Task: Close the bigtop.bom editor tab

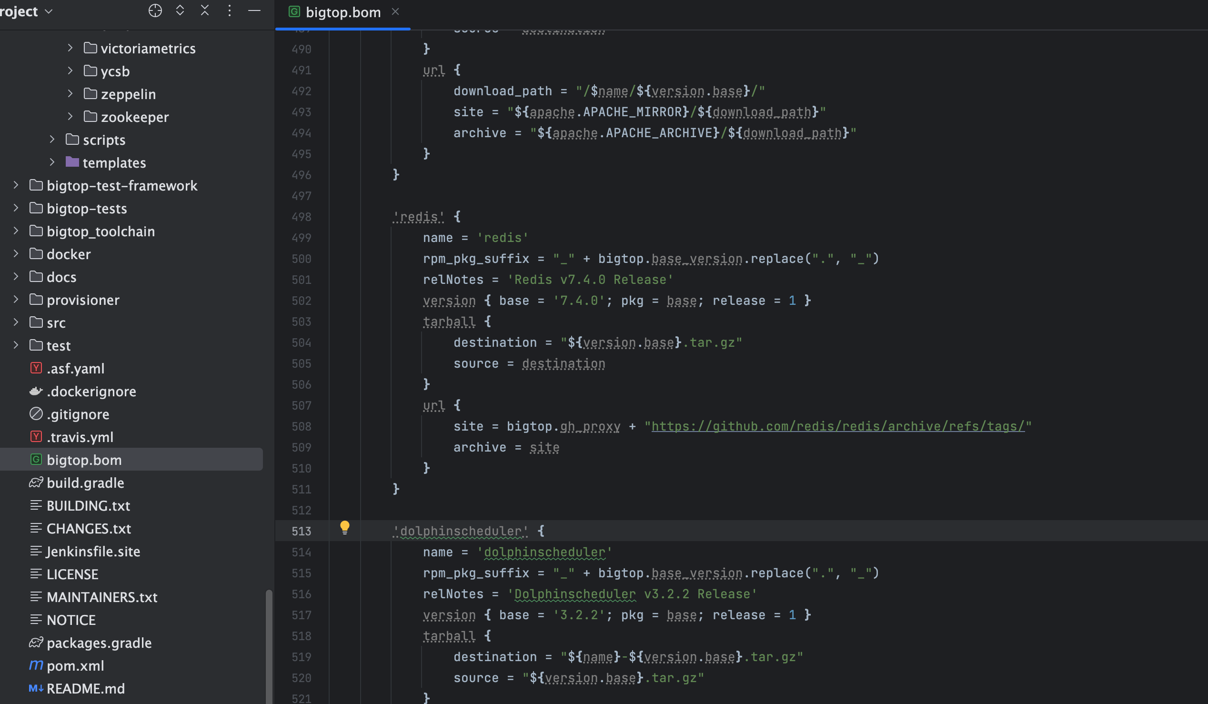Action: 395,11
